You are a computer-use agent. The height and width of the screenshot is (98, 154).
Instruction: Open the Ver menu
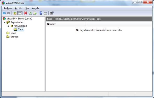click(27, 8)
